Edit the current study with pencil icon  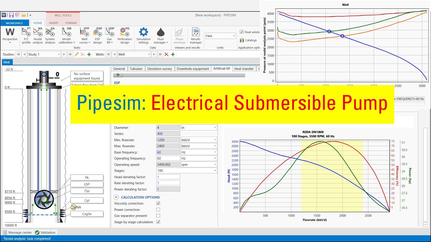click(x=77, y=54)
